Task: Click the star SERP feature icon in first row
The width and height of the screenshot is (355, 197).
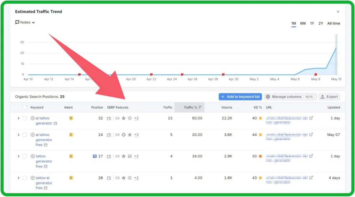Action: point(124,118)
